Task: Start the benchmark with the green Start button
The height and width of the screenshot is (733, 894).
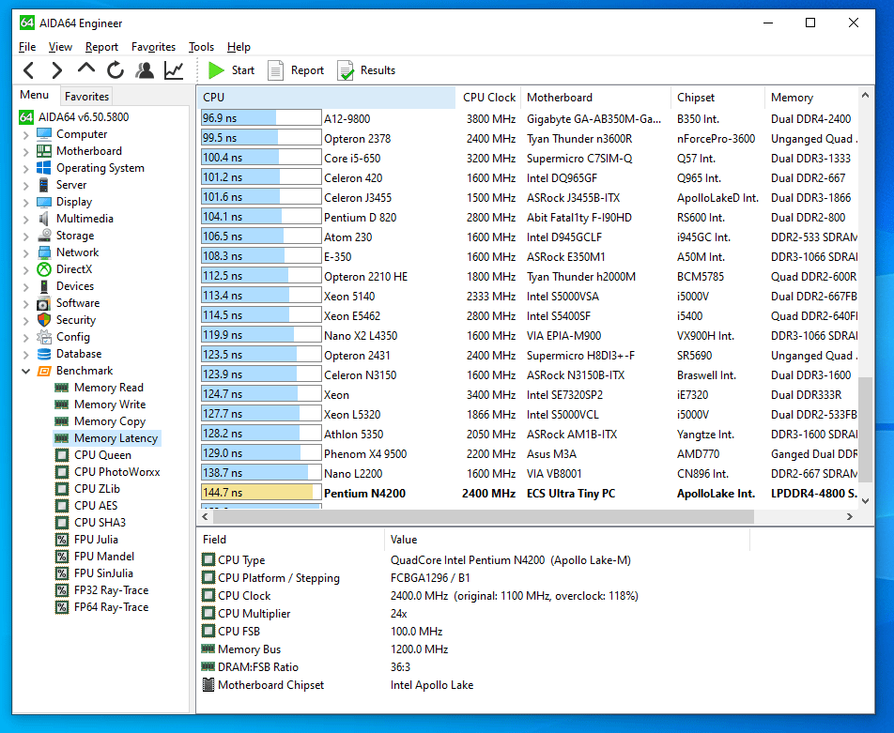Action: (231, 70)
